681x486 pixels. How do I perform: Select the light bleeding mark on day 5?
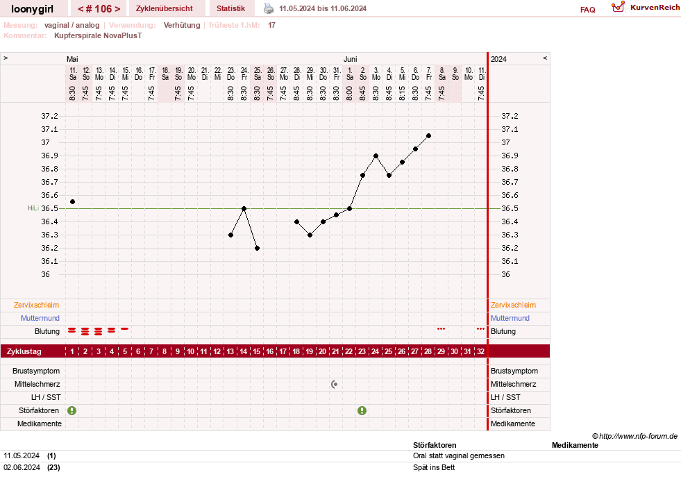[x=125, y=329]
